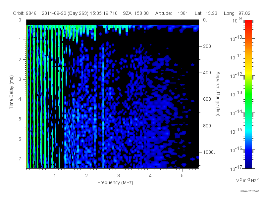This screenshot has width=265, height=198.
Task: Click the '3.' tick on Time Delay axis
Action: [21, 79]
